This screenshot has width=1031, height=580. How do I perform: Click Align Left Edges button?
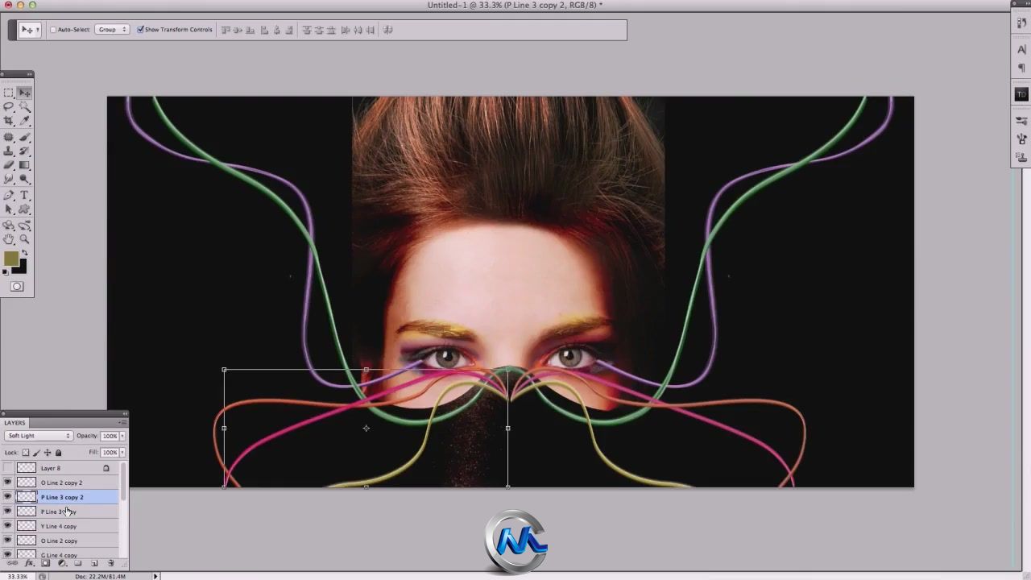tap(264, 30)
